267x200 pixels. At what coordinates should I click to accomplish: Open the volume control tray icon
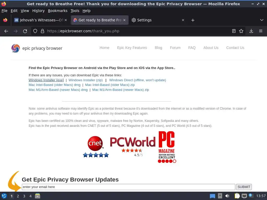click(227, 196)
